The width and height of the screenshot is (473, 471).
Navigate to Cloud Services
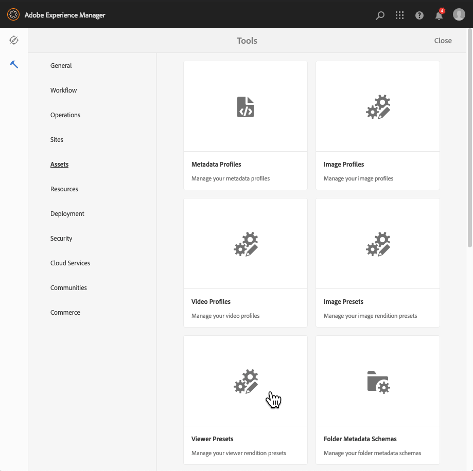[70, 263]
